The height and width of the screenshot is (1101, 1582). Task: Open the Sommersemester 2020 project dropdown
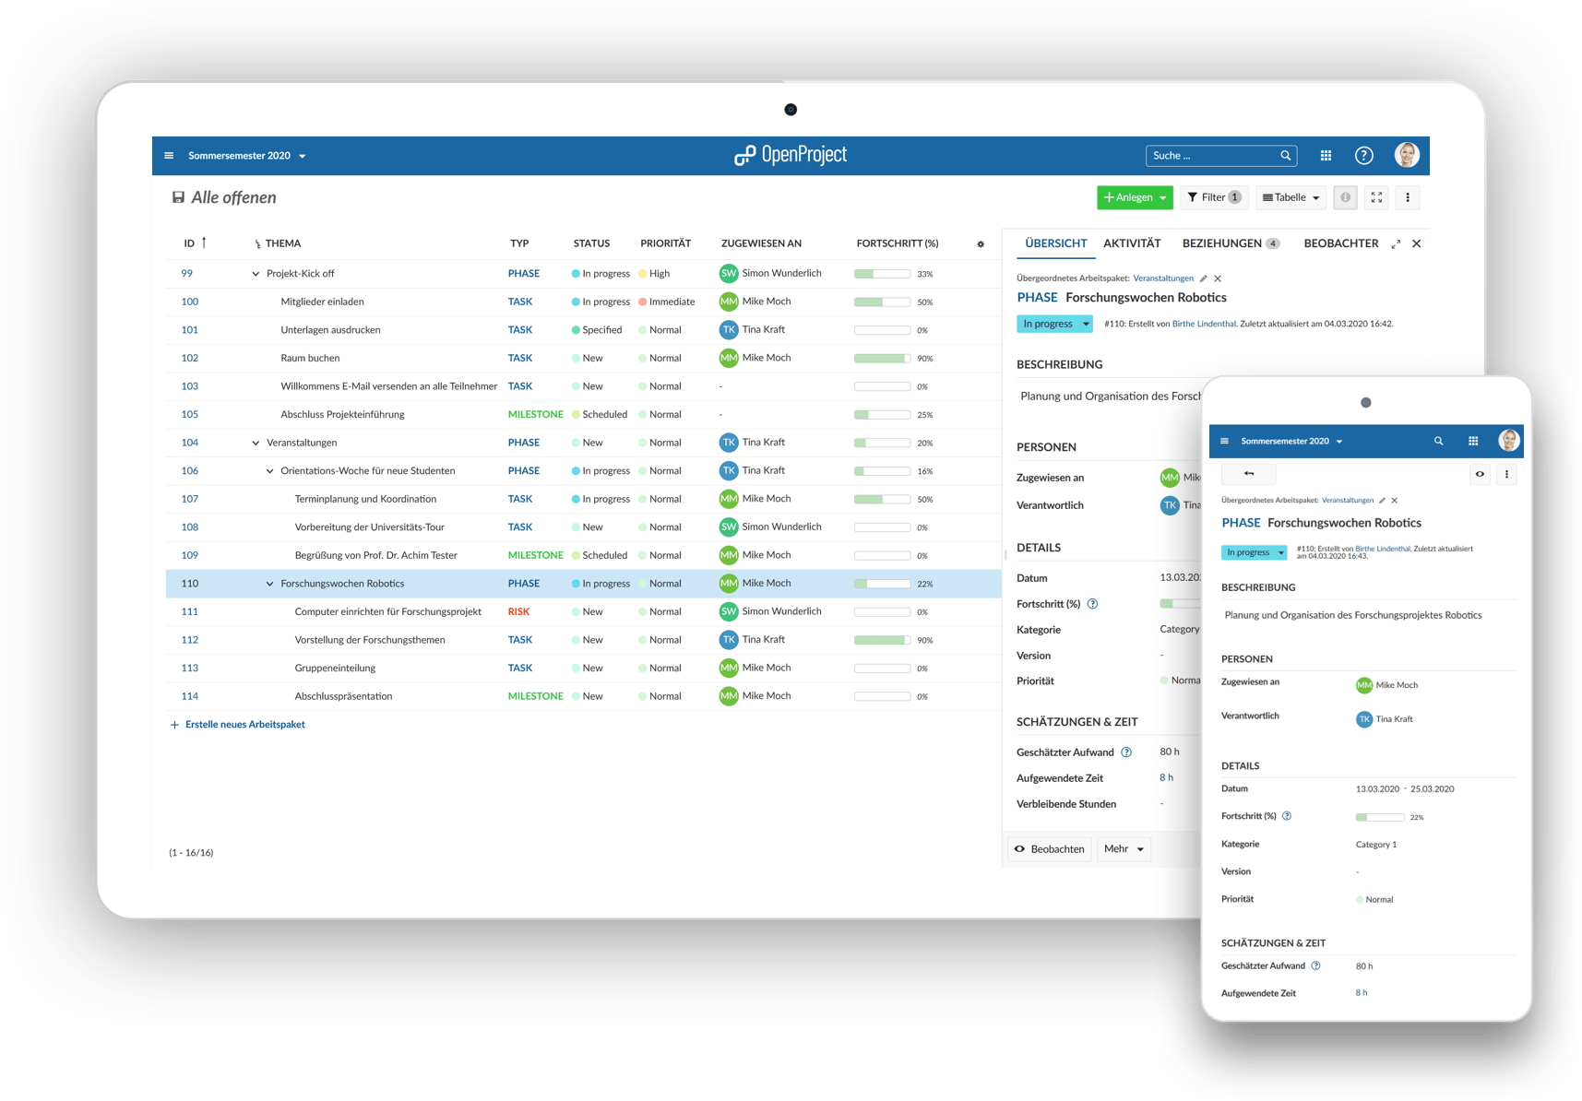246,156
